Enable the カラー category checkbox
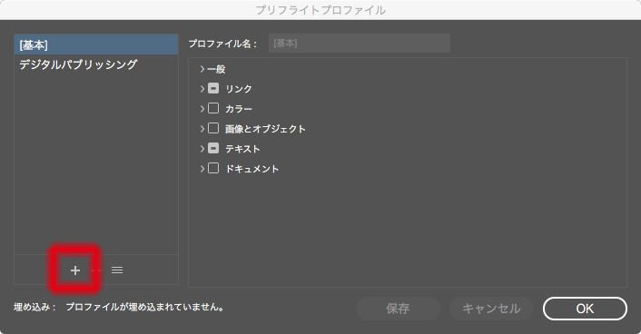Image resolution: width=641 pixels, height=334 pixels. 213,108
